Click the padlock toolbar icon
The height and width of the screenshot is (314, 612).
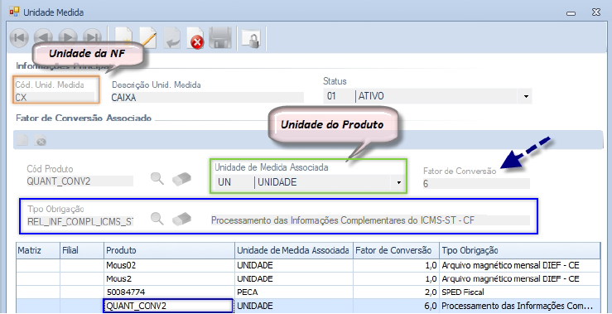(251, 39)
